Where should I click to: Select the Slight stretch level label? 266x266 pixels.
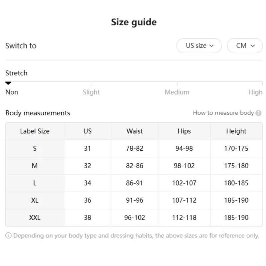click(x=91, y=92)
